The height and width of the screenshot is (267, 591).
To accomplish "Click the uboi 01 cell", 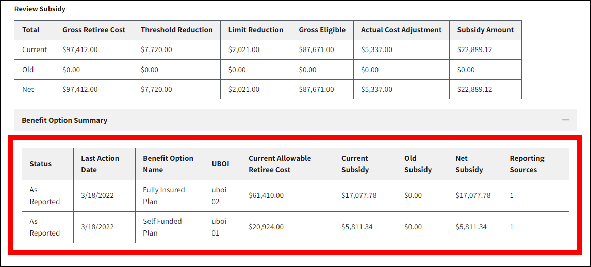I will [219, 227].
